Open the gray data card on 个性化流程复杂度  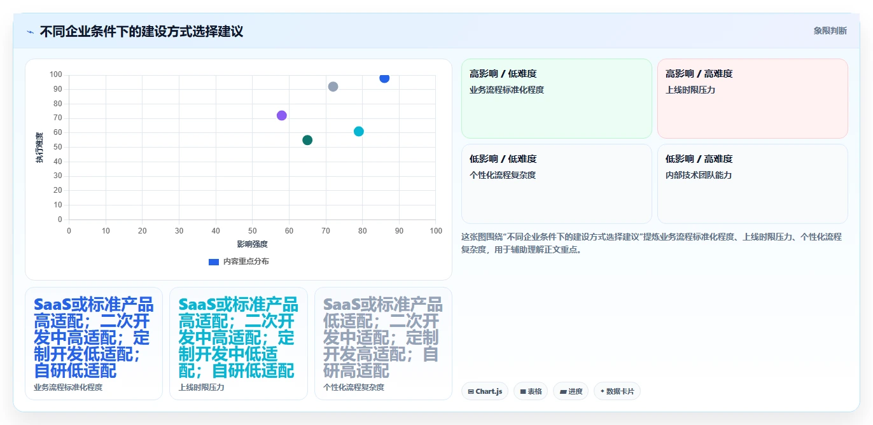click(383, 344)
